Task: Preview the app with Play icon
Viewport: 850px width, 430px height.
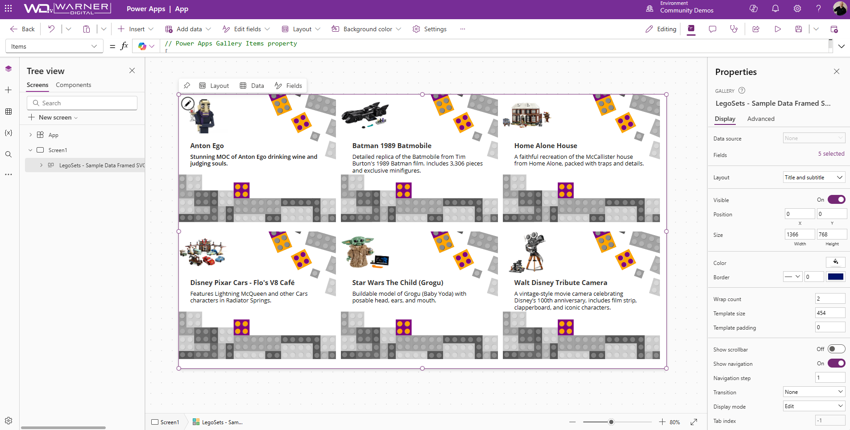Action: 778,29
